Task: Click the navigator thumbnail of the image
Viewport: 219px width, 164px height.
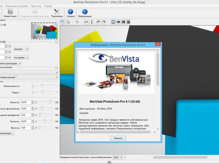Action: pos(44,31)
